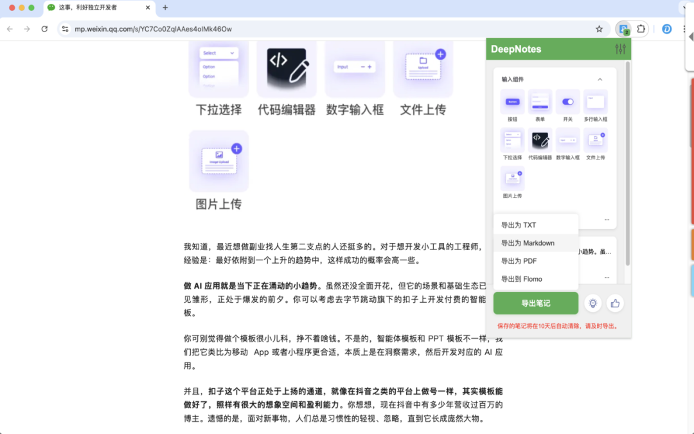Click the thumbs-up like icon

(615, 303)
